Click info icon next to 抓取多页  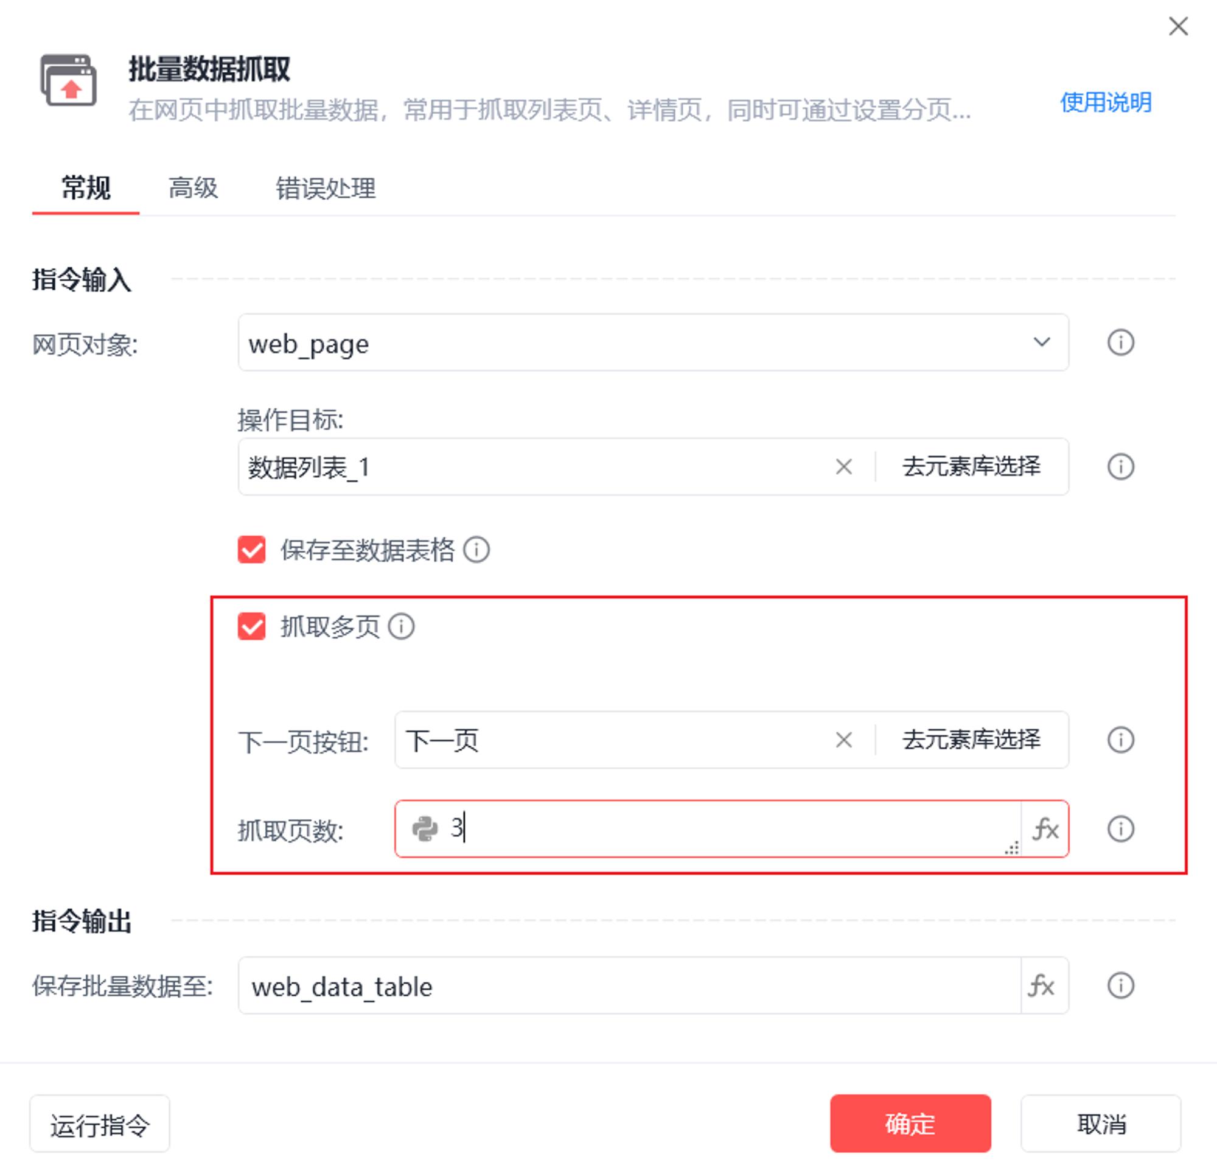coord(401,626)
